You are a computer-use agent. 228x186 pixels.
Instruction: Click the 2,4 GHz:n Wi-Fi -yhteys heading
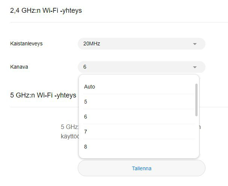tap(46, 10)
